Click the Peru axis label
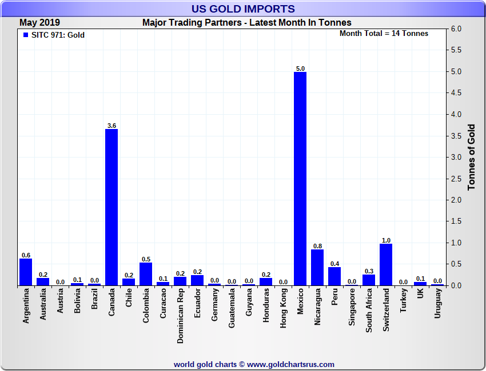The width and height of the screenshot is (486, 371). (x=334, y=297)
